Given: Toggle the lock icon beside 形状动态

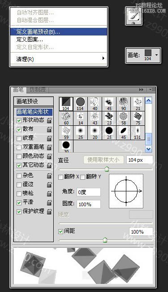Looking at the screenshot, I should coord(49,120).
